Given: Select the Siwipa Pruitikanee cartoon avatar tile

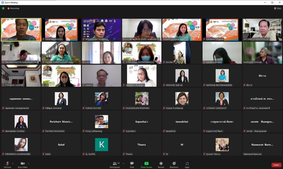Looking at the screenshot, I should pyautogui.click(x=182, y=99).
